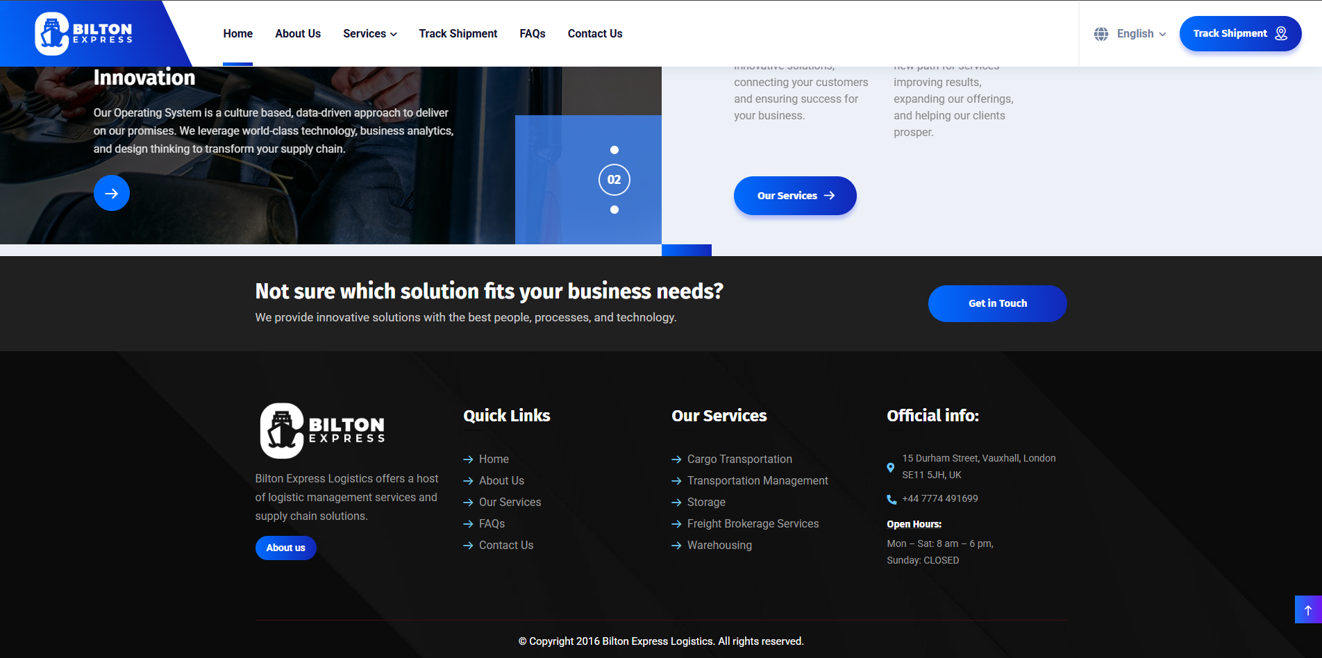The image size is (1322, 658).
Task: Select the bottom slider dot below 02
Action: [614, 210]
